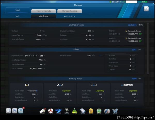Click the World class league row
Screen dimensions: 155x120
pyautogui.click(x=121, y=66)
